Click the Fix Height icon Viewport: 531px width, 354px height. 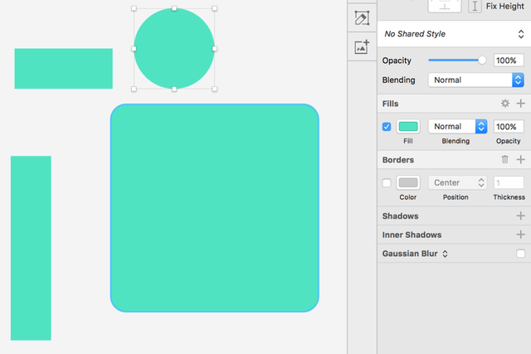pos(475,6)
